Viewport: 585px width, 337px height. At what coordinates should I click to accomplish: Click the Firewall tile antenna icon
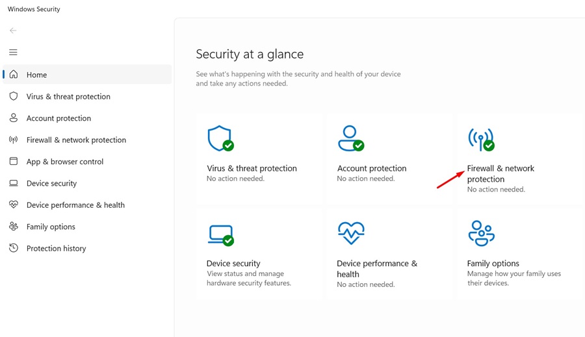(x=480, y=138)
